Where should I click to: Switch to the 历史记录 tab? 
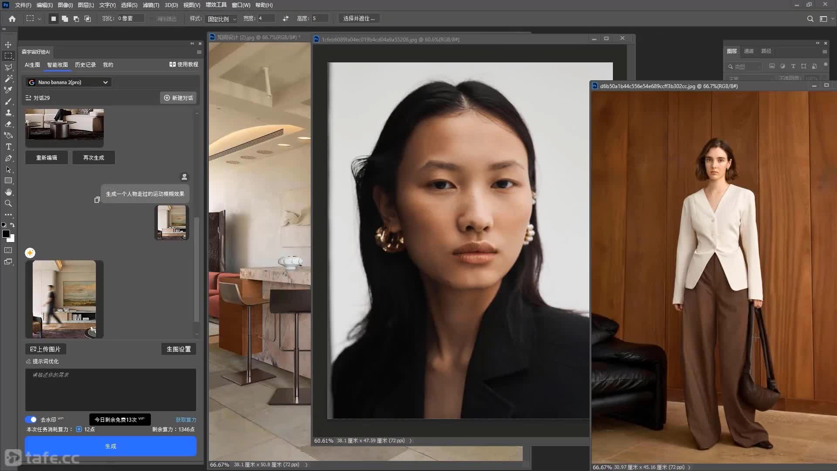coord(85,65)
